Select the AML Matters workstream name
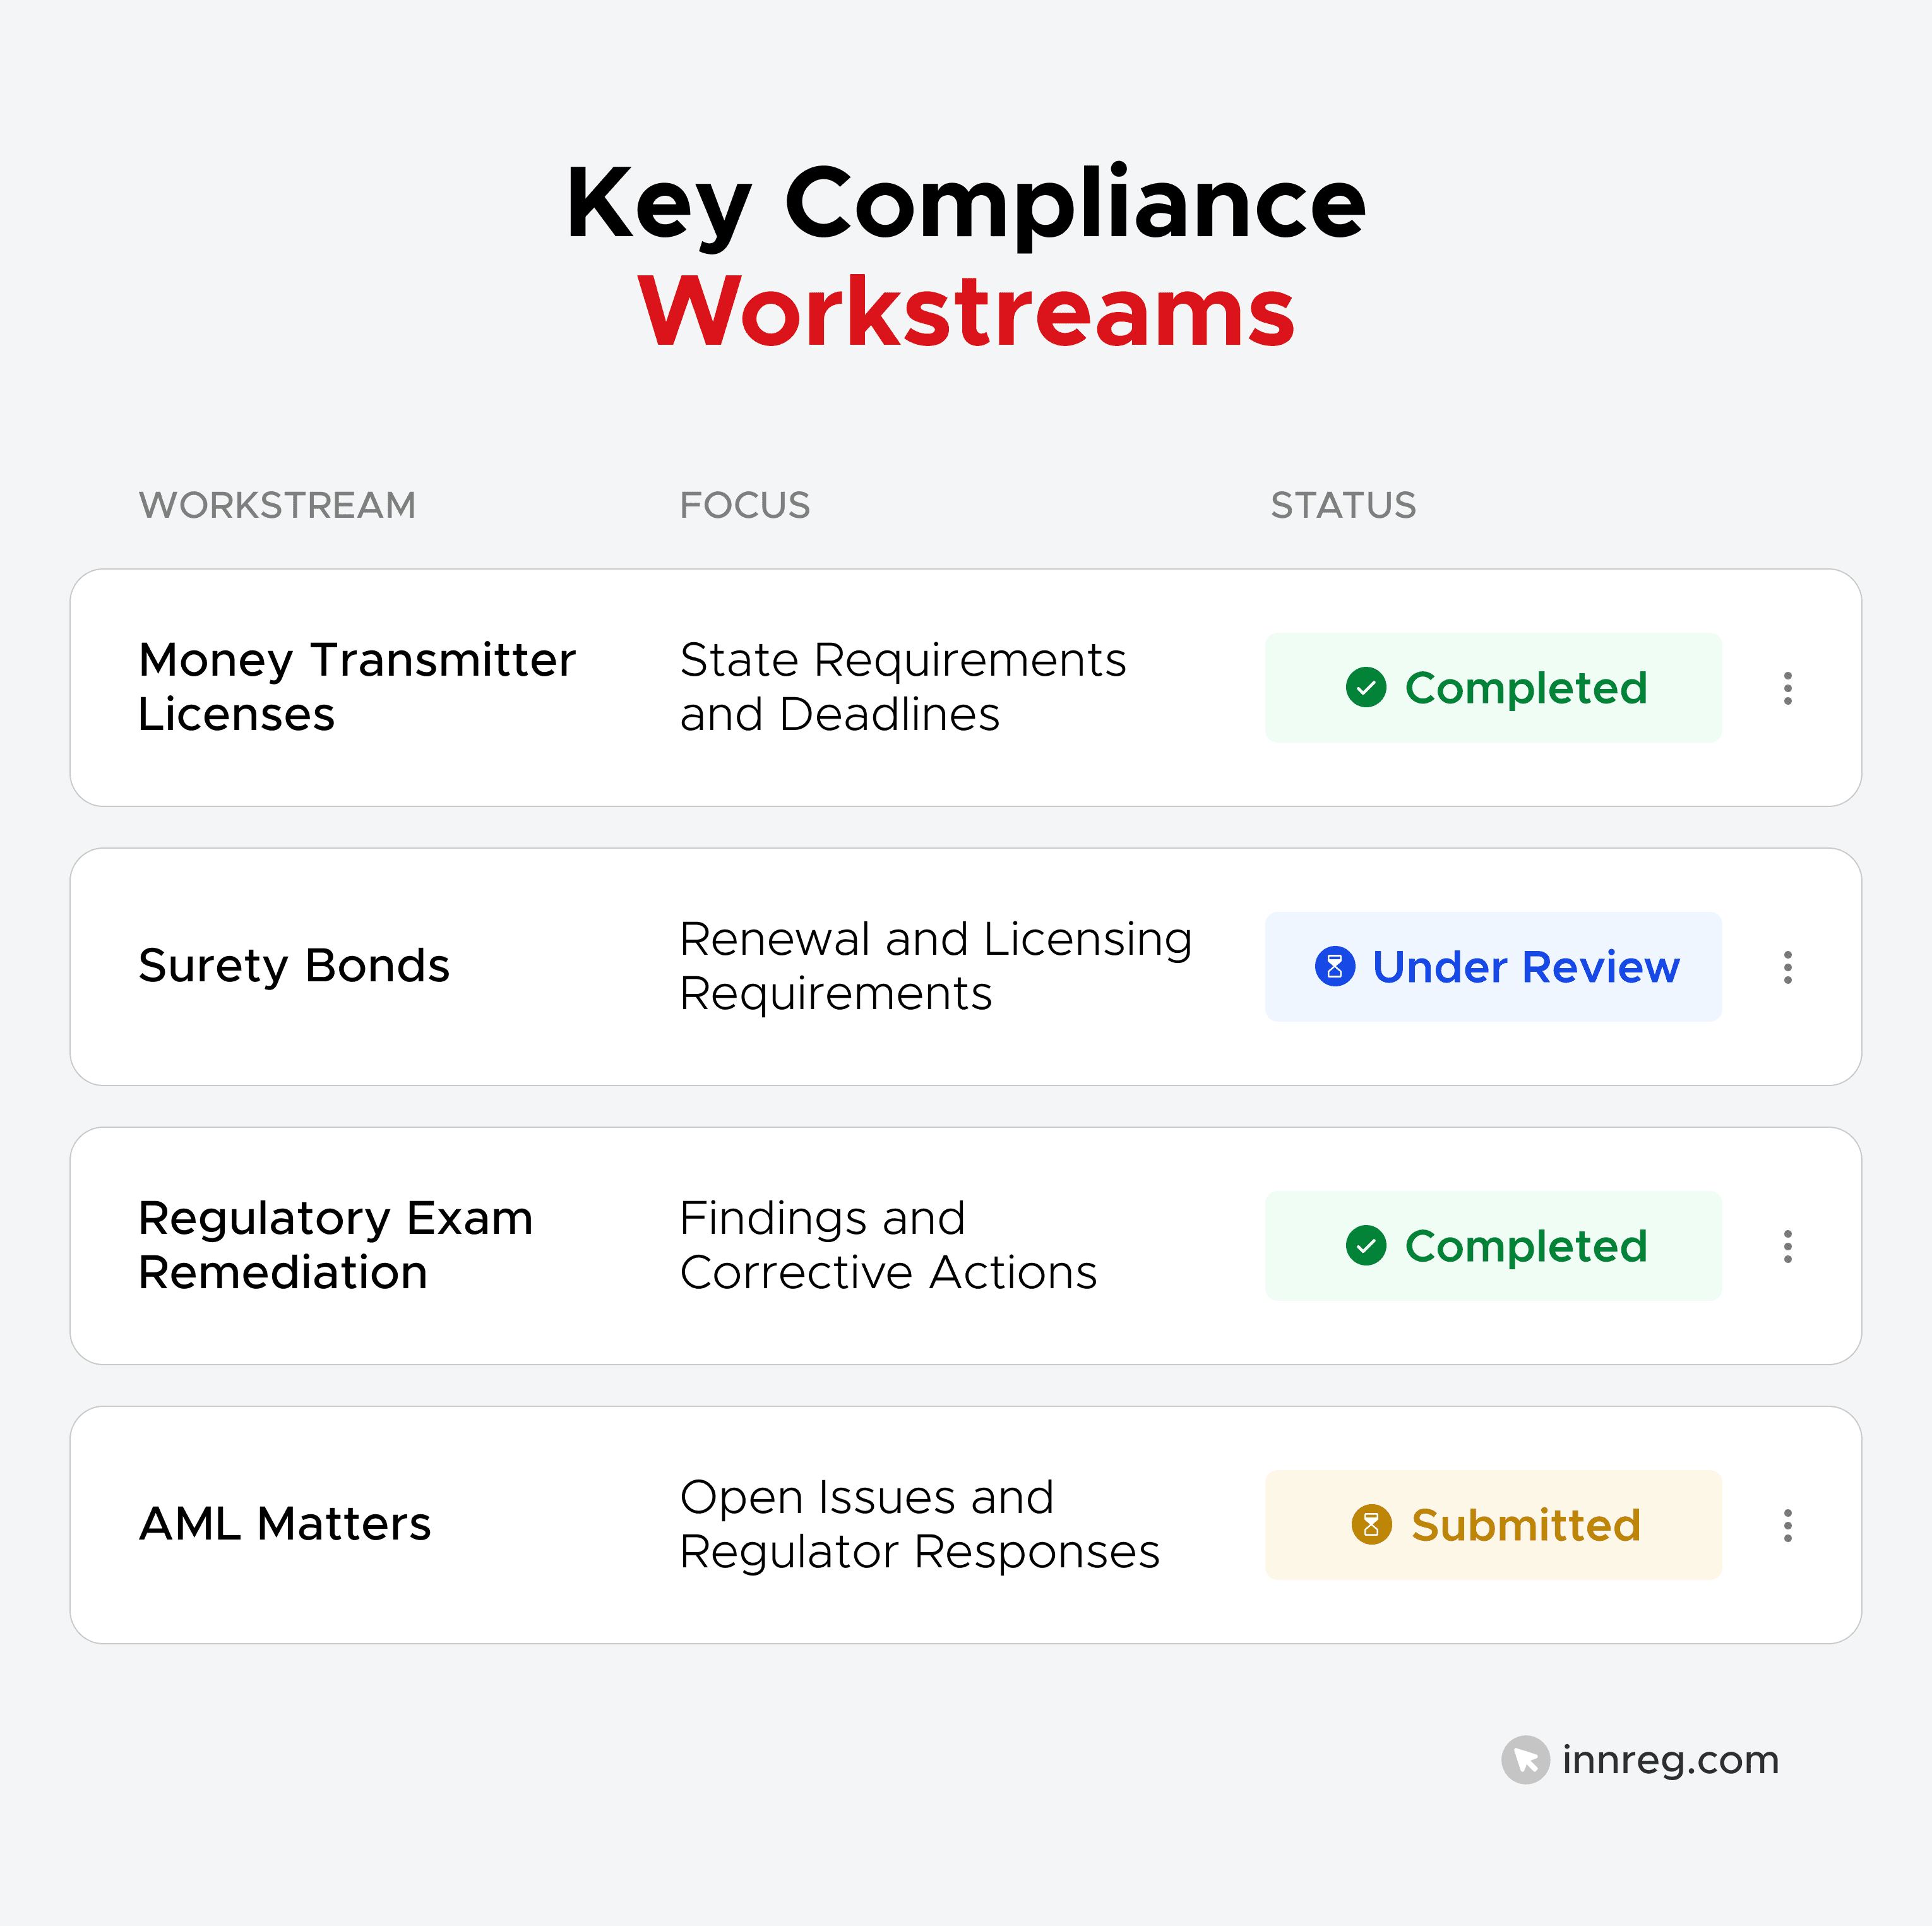The image size is (1932, 1926). (x=285, y=1524)
